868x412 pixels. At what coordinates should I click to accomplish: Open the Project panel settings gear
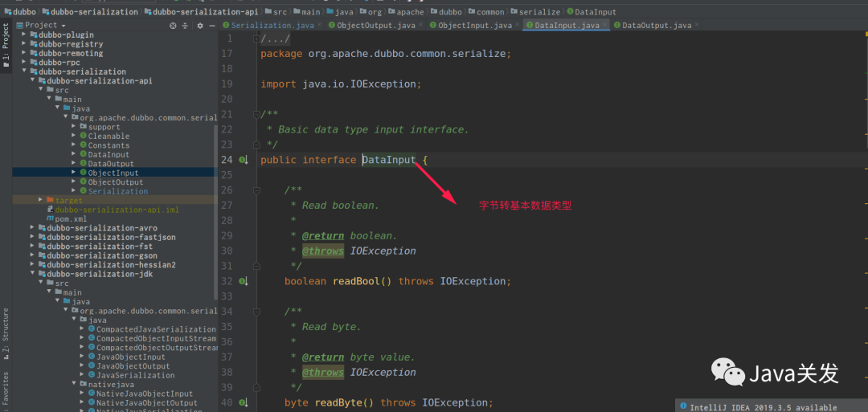pos(200,26)
